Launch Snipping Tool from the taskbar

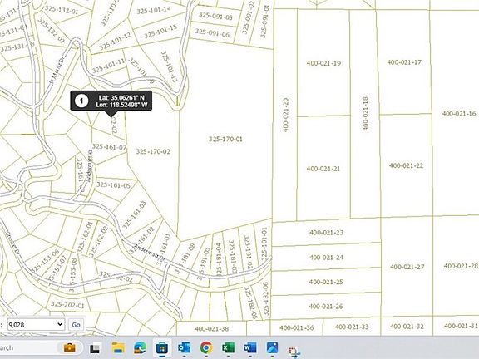294,352
